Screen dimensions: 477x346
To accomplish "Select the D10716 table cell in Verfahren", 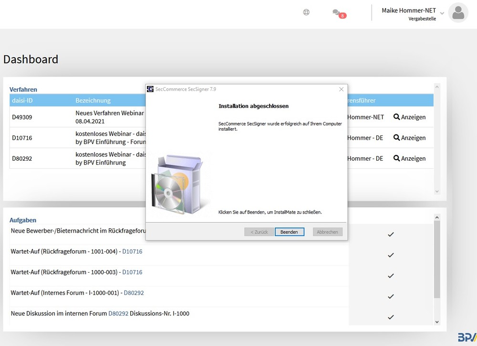I will point(22,138).
